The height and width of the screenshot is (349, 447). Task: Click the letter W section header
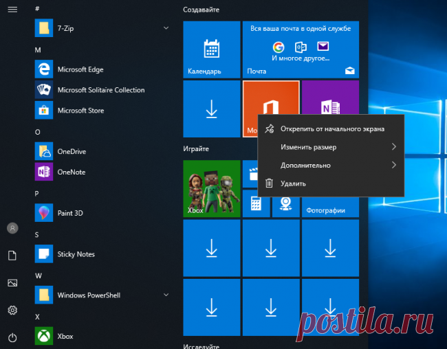[39, 275]
